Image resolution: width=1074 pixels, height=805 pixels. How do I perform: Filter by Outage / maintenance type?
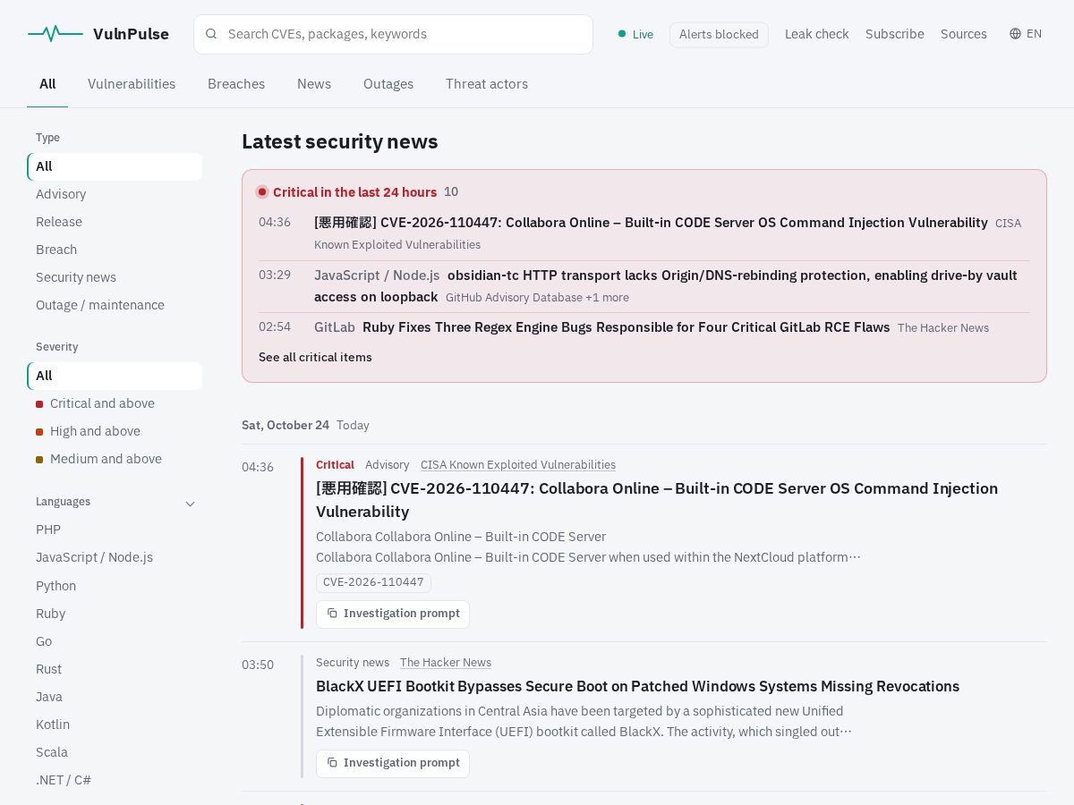click(x=115, y=305)
